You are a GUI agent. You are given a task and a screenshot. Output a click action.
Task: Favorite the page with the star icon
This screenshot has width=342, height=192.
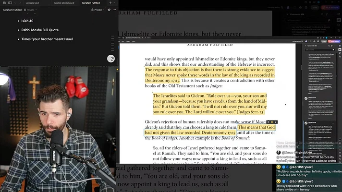coord(109,10)
